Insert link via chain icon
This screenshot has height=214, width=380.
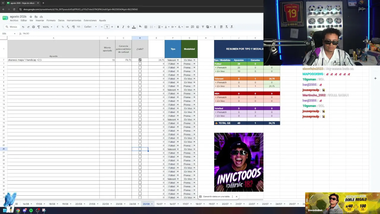(x=187, y=27)
